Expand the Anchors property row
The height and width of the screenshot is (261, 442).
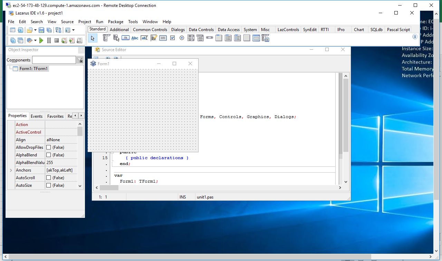coord(11,170)
